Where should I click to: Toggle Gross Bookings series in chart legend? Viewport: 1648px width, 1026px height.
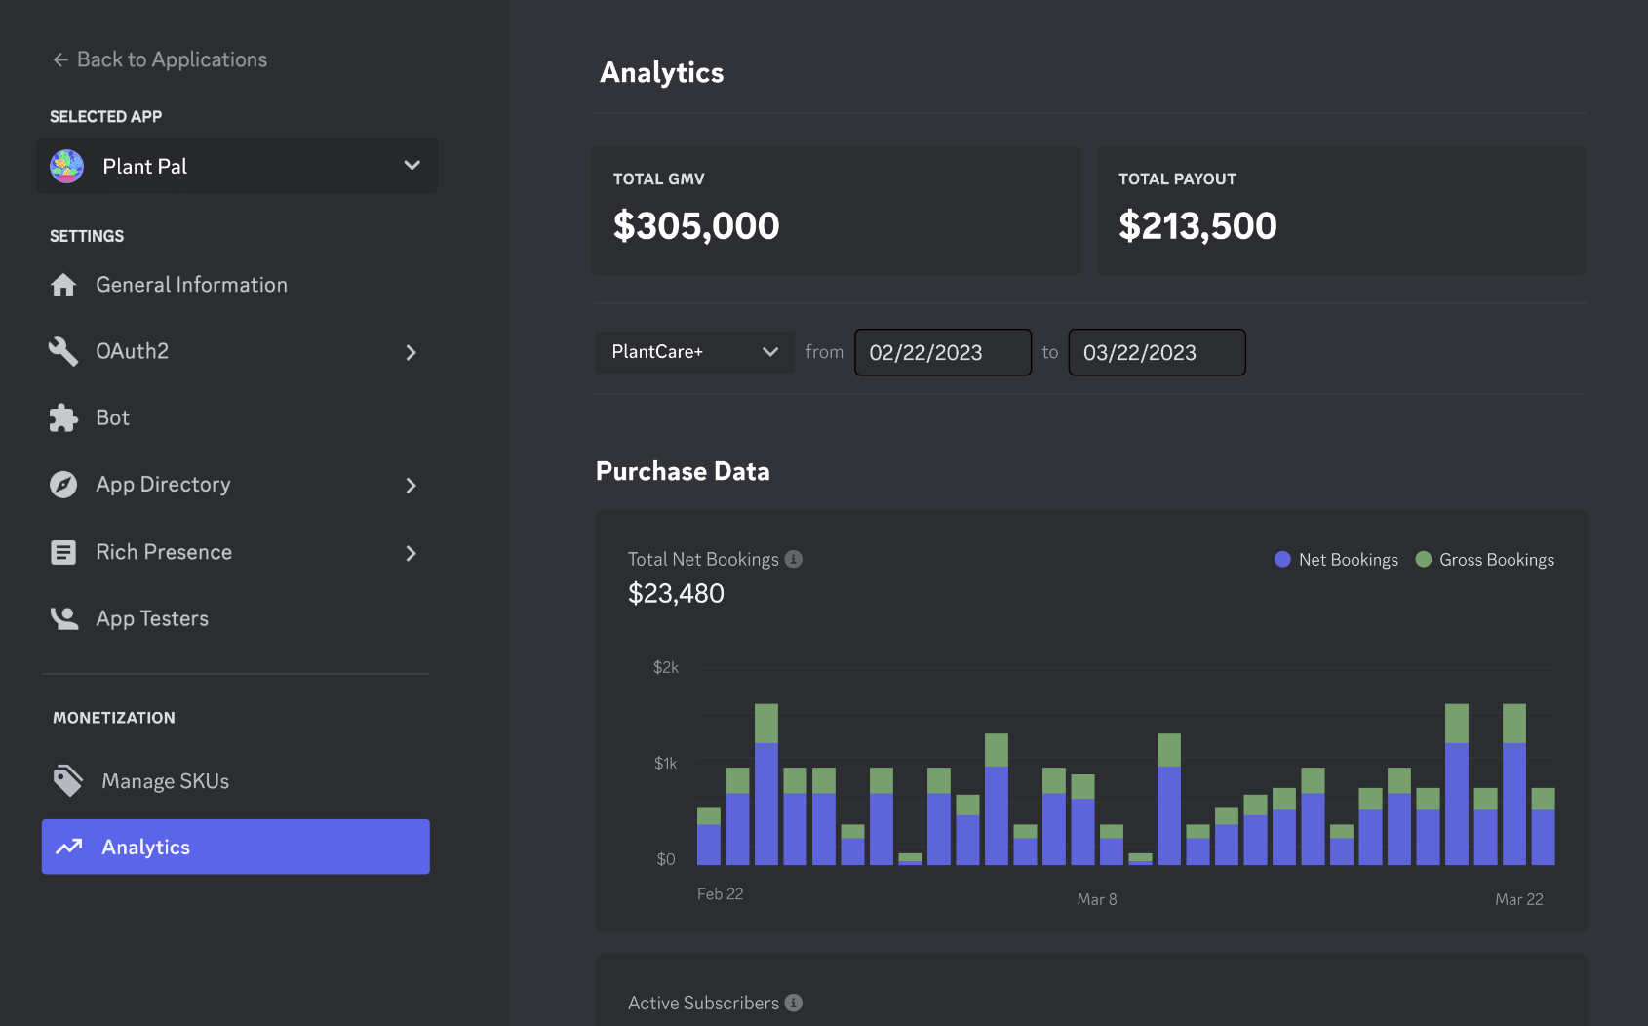coord(1484,560)
